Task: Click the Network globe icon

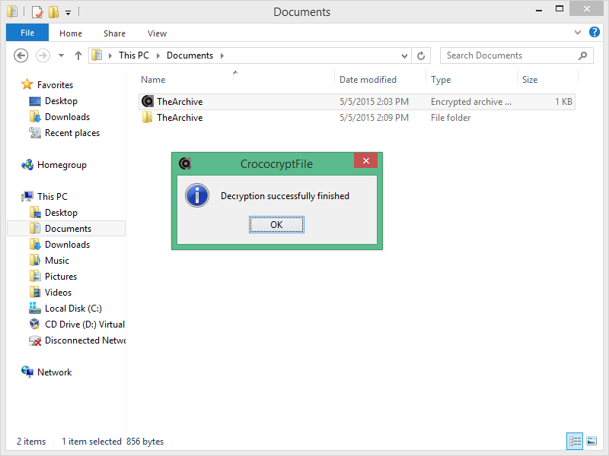Action: [x=27, y=372]
